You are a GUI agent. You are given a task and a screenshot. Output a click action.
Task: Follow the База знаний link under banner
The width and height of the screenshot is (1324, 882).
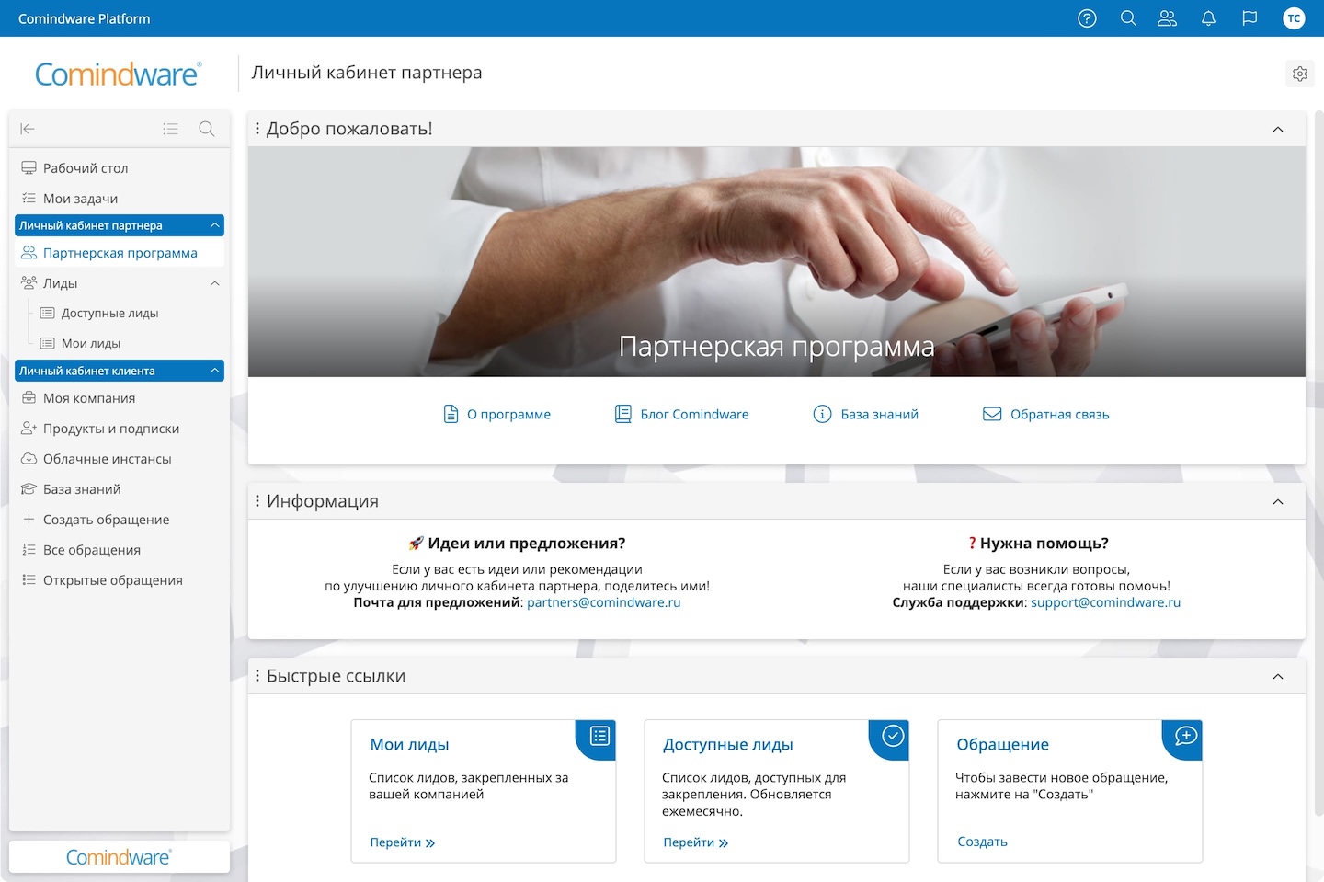point(879,415)
